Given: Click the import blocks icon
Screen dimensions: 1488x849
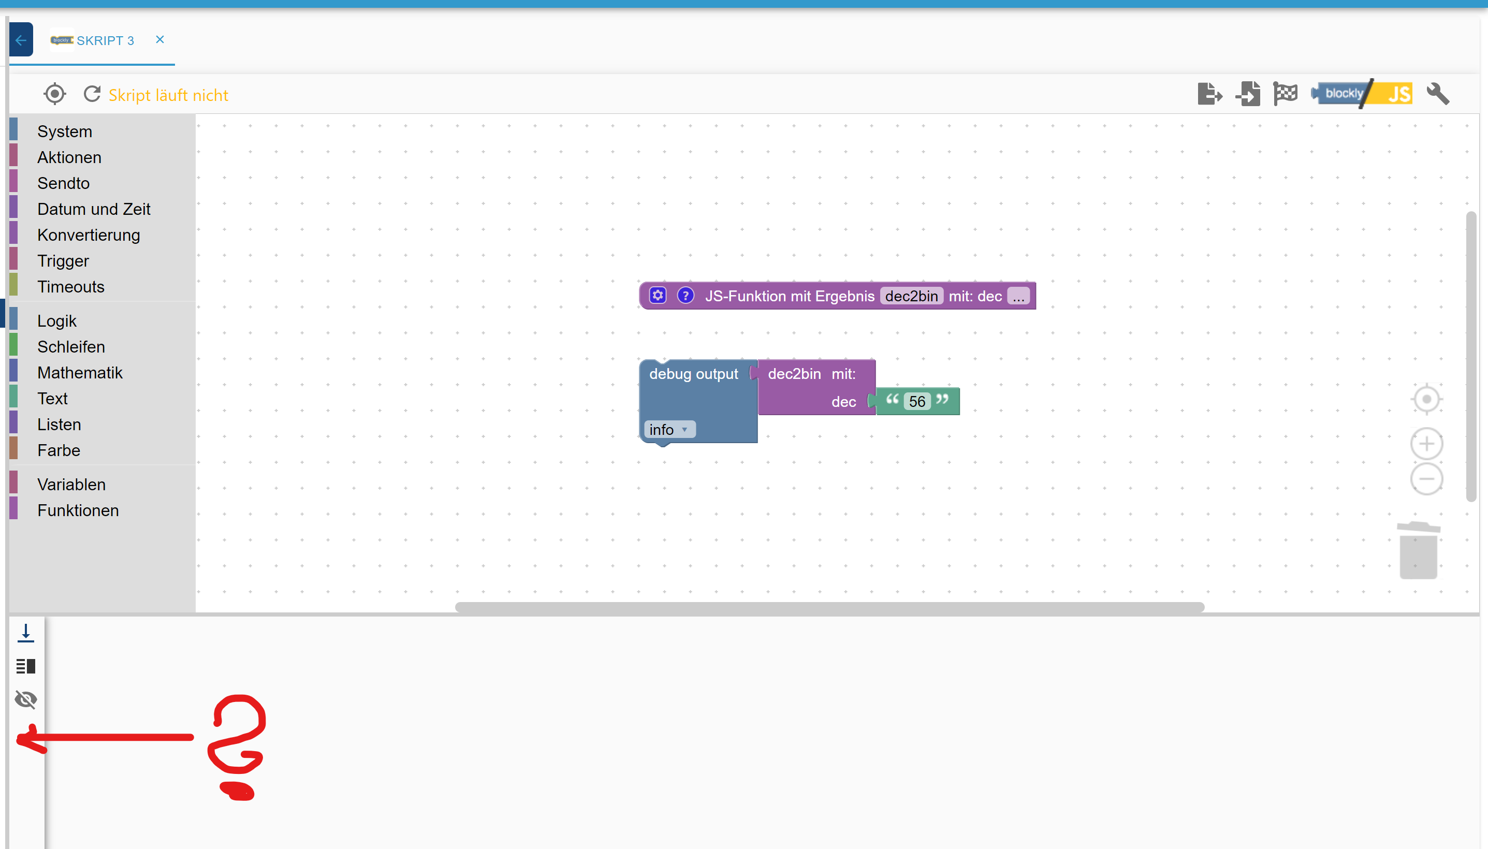Looking at the screenshot, I should tap(1248, 94).
